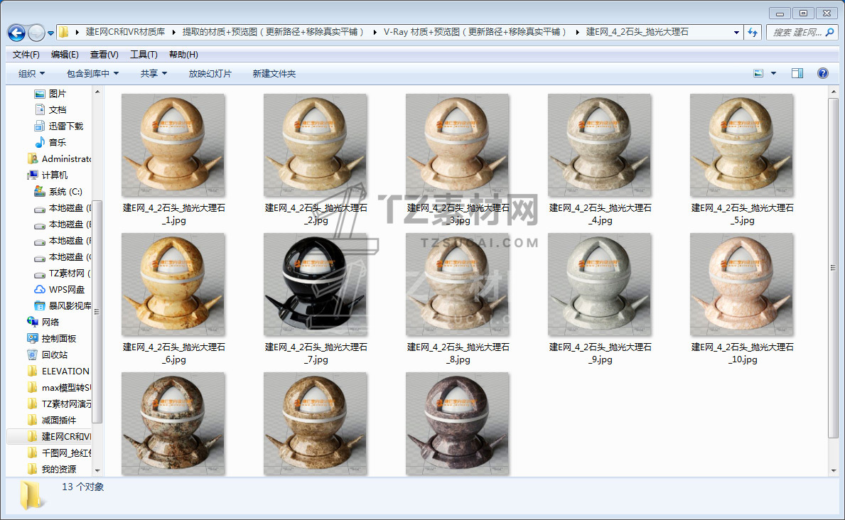The height and width of the screenshot is (520, 845).
Task: Open view options dropdown arrow
Action: pyautogui.click(x=773, y=73)
